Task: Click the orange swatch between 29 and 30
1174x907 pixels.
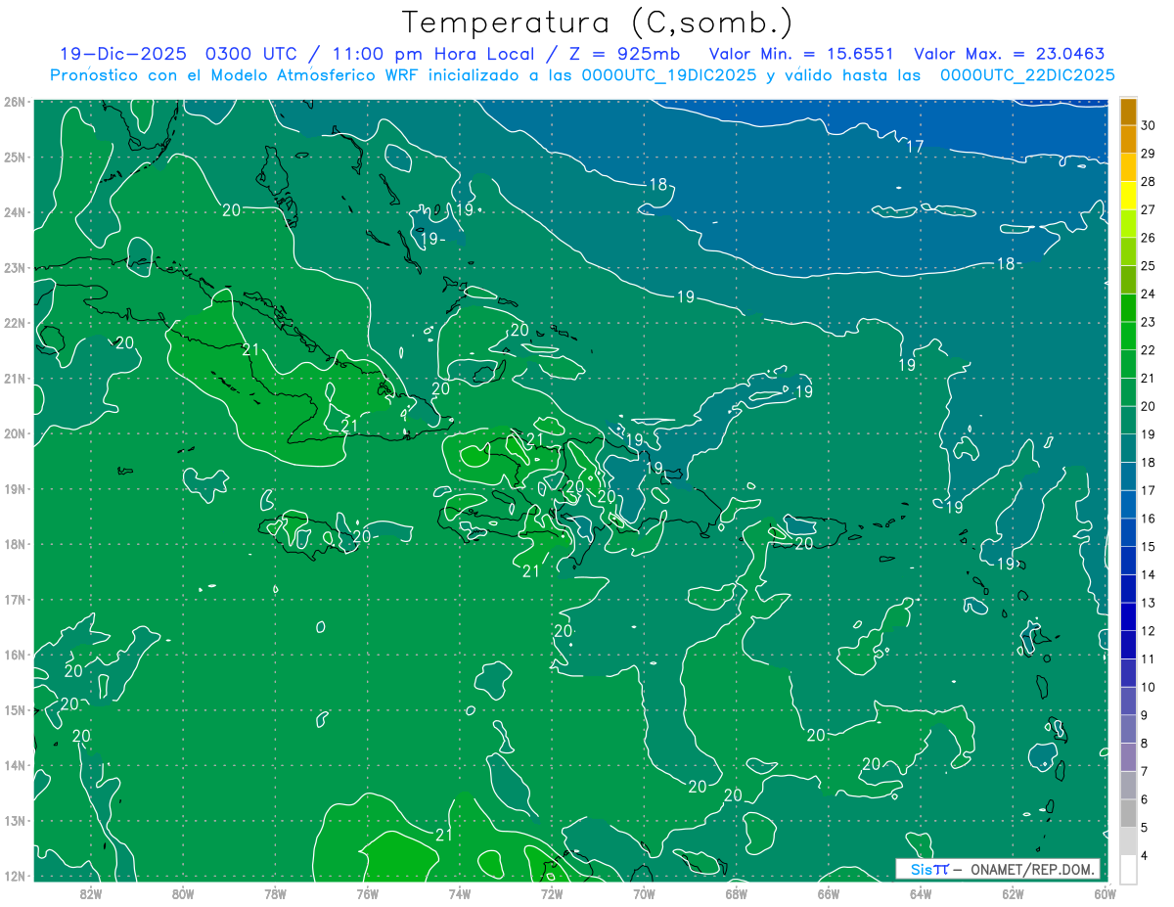Action: [x=1129, y=139]
